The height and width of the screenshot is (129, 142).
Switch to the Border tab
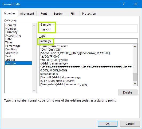point(58,14)
